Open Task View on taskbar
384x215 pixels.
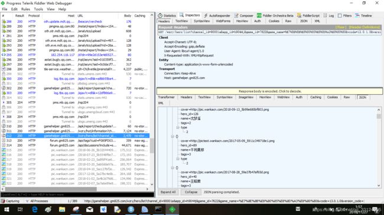(x=20, y=209)
